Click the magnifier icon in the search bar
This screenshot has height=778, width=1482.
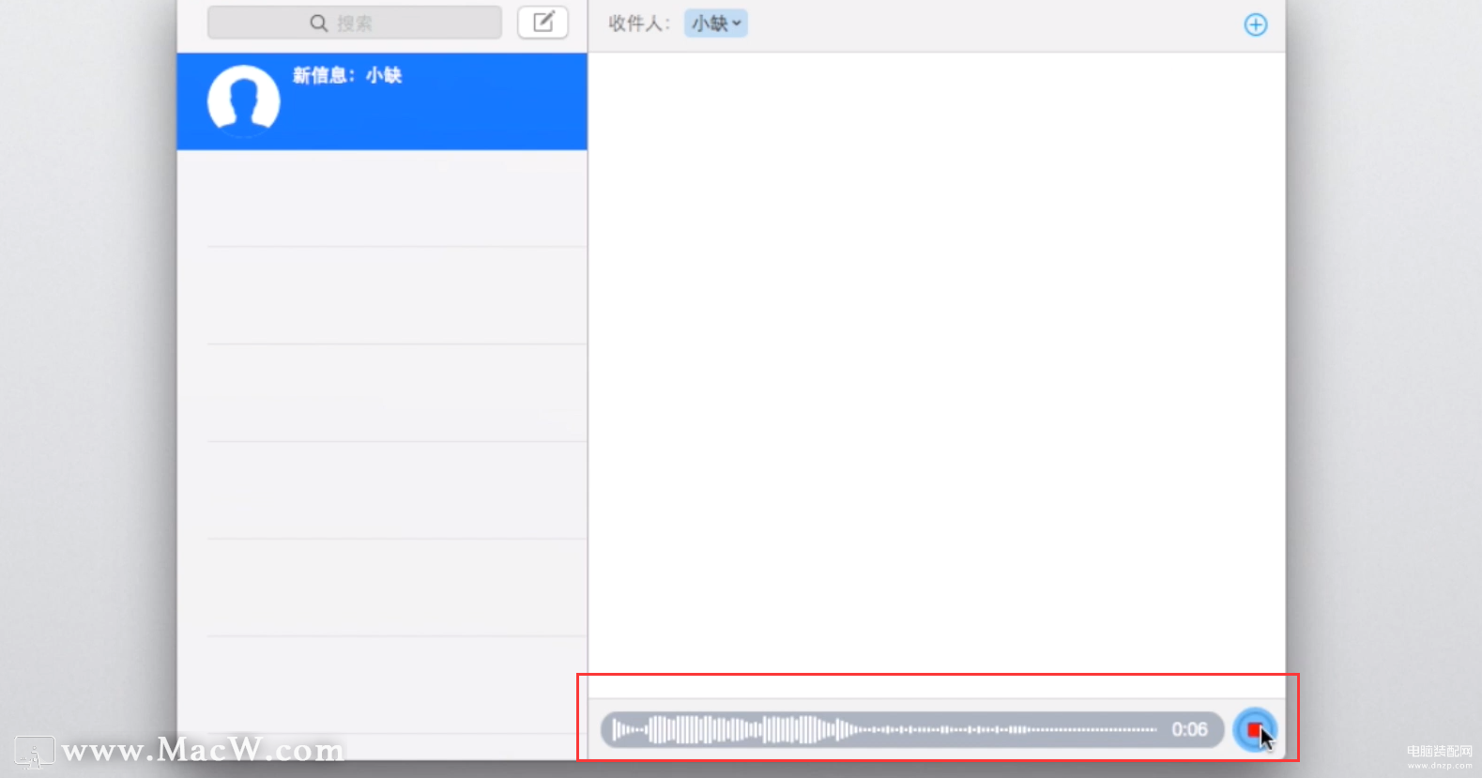click(319, 23)
